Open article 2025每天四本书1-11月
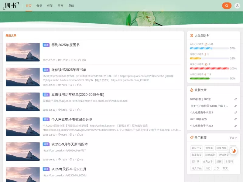This screenshot has width=243, height=182. click(x=69, y=169)
